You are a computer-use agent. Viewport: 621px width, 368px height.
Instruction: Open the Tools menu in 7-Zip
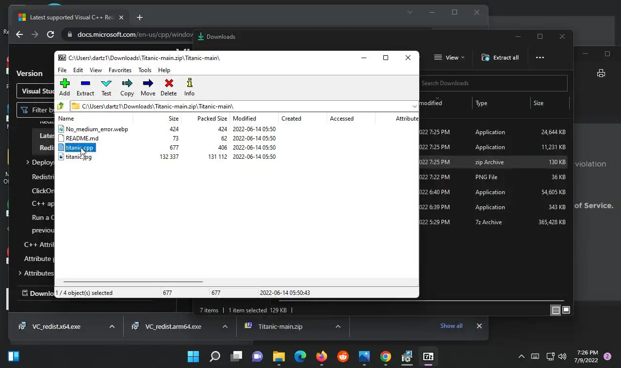(x=145, y=70)
